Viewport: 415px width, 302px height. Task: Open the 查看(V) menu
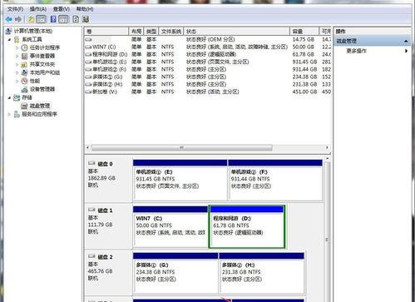tap(62, 9)
